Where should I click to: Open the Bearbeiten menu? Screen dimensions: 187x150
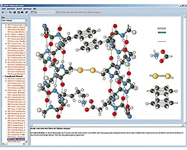(11, 9)
